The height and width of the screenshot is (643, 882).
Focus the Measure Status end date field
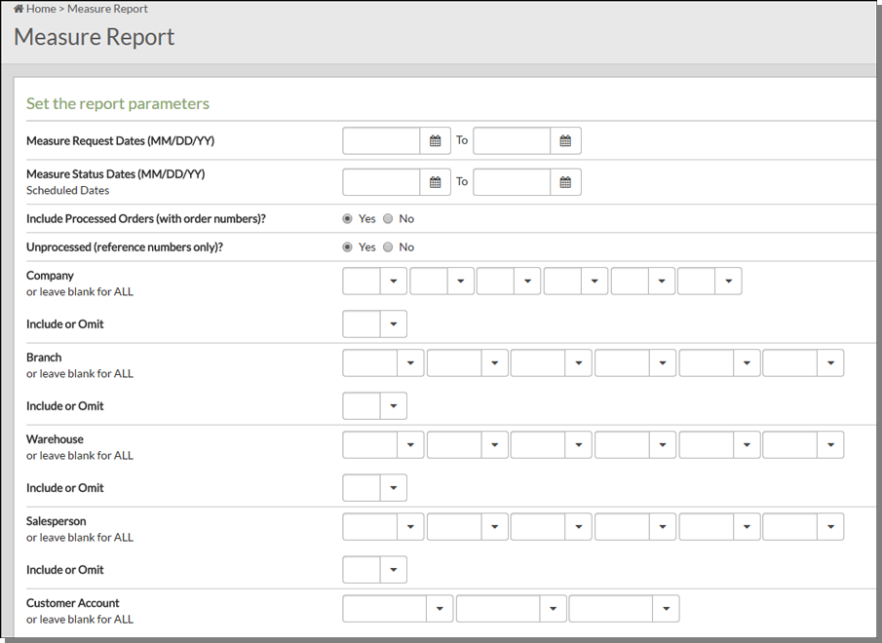point(512,182)
